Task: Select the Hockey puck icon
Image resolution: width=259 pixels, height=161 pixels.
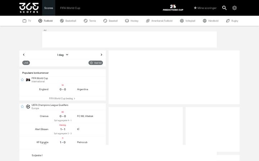Action: click(x=127, y=21)
